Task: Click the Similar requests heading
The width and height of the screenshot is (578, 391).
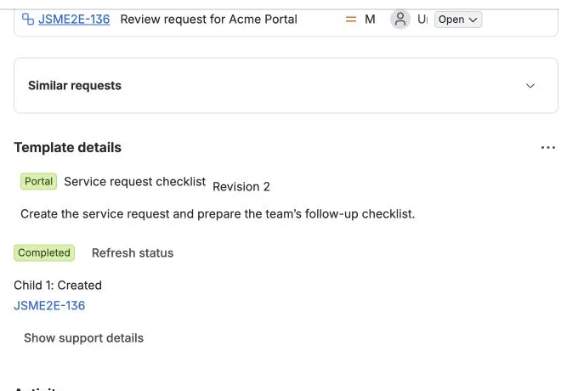Action: coord(75,86)
